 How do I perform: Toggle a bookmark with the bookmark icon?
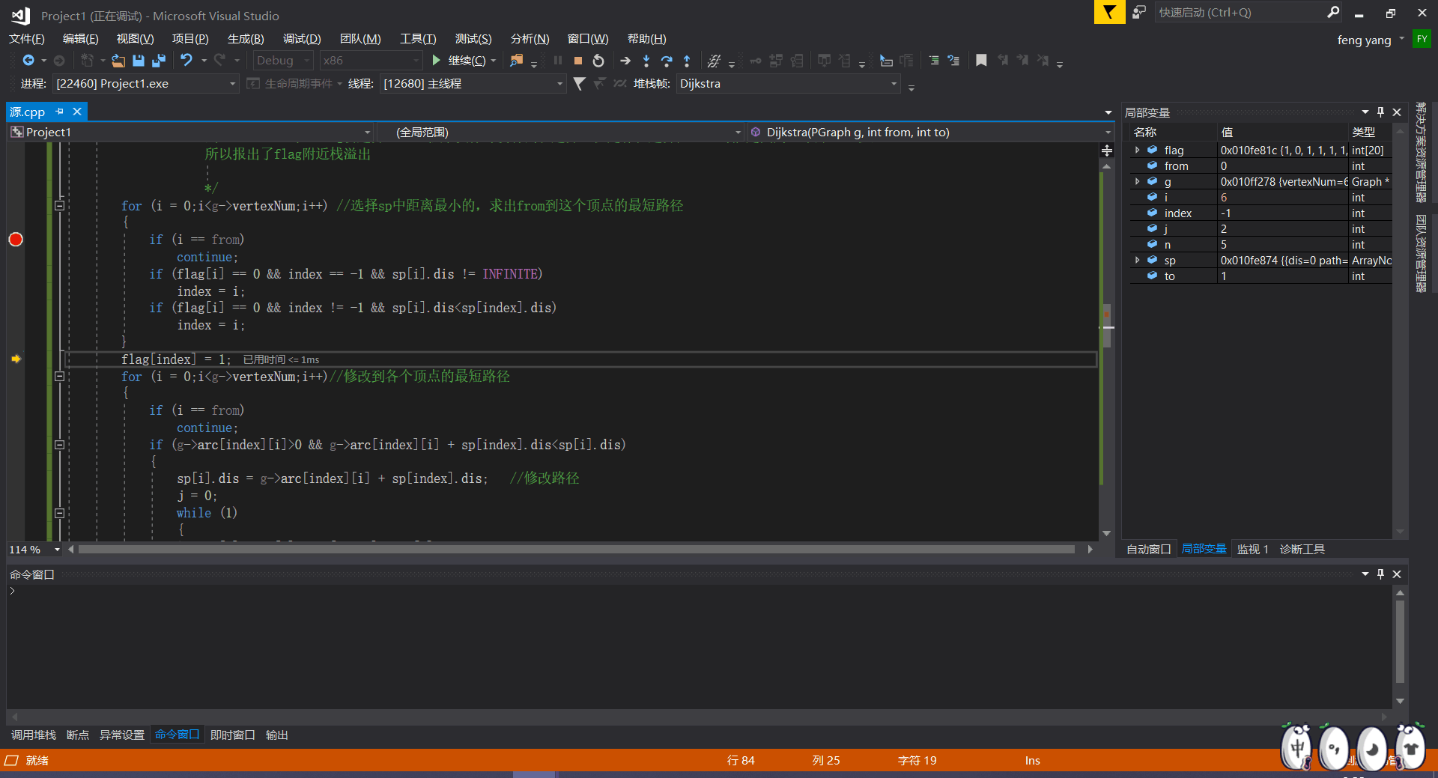981,61
